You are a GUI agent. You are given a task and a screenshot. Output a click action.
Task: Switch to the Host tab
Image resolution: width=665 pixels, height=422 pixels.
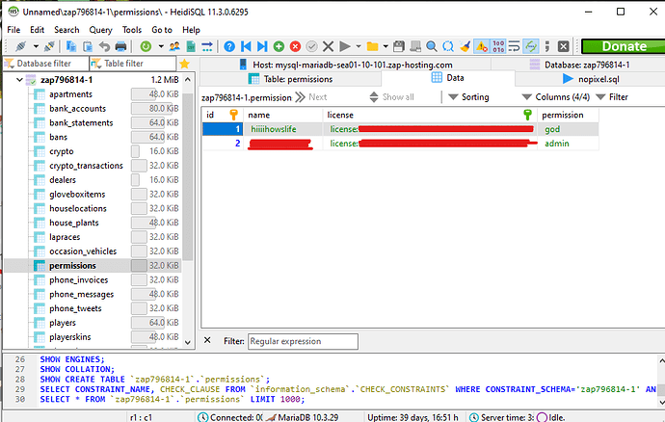[346, 65]
